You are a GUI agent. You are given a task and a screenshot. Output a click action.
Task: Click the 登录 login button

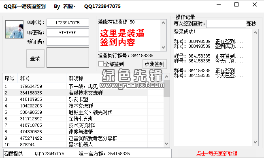tap(35, 58)
